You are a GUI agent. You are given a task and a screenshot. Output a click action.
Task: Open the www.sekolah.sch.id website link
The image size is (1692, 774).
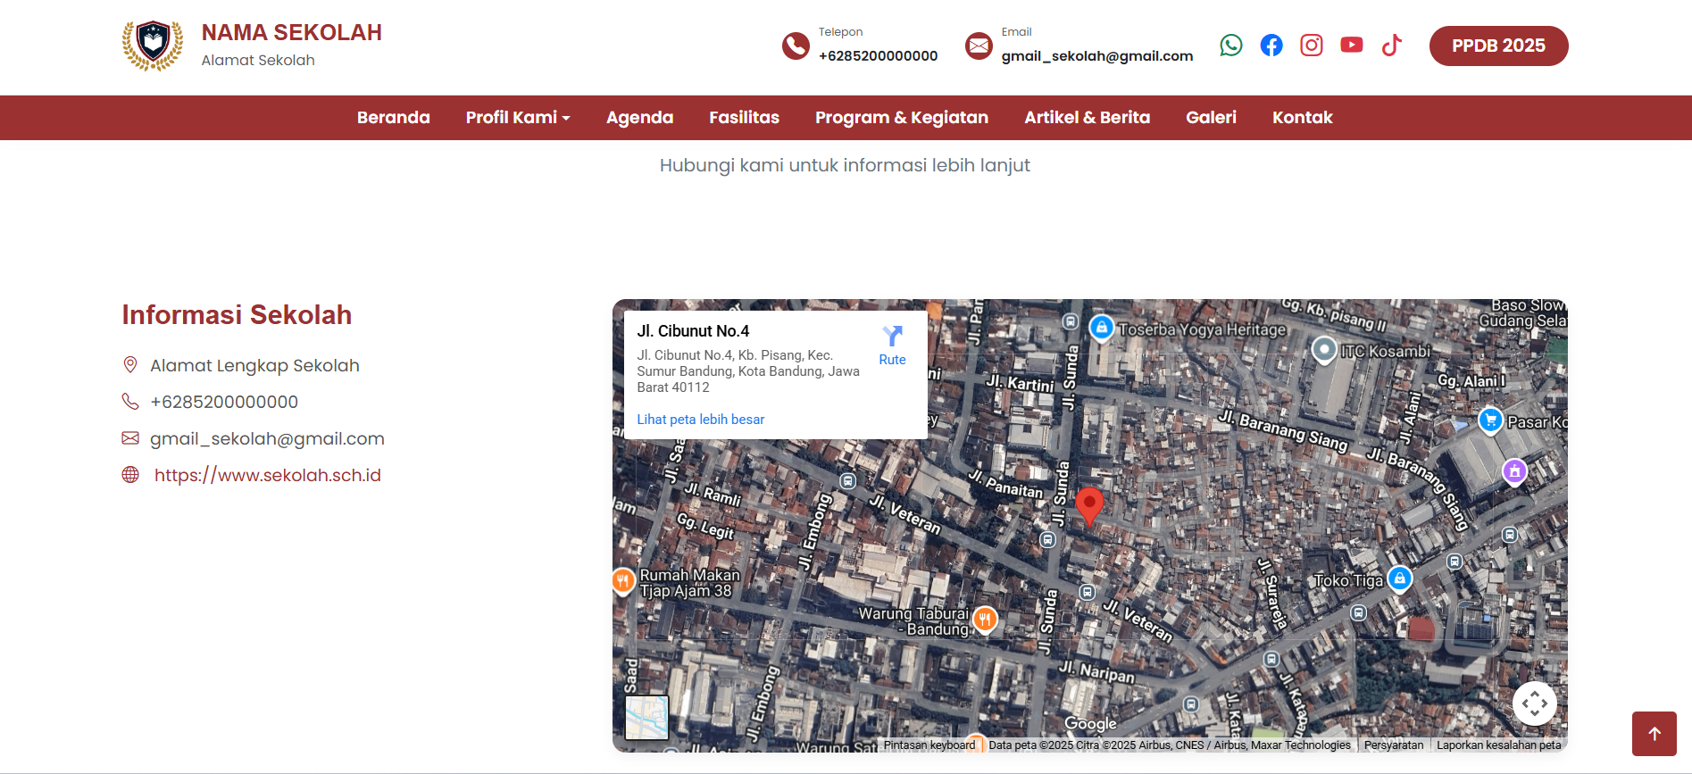pyautogui.click(x=267, y=476)
